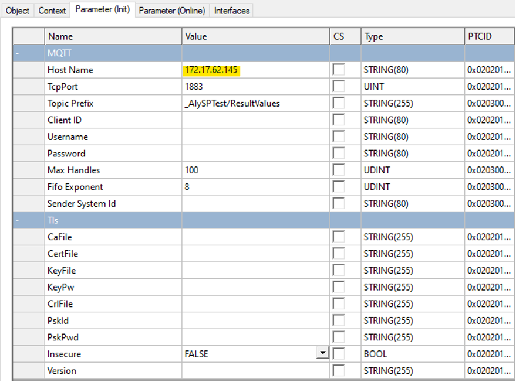516x382 pixels.
Task: Select the CrlFile row label
Action: (x=60, y=304)
